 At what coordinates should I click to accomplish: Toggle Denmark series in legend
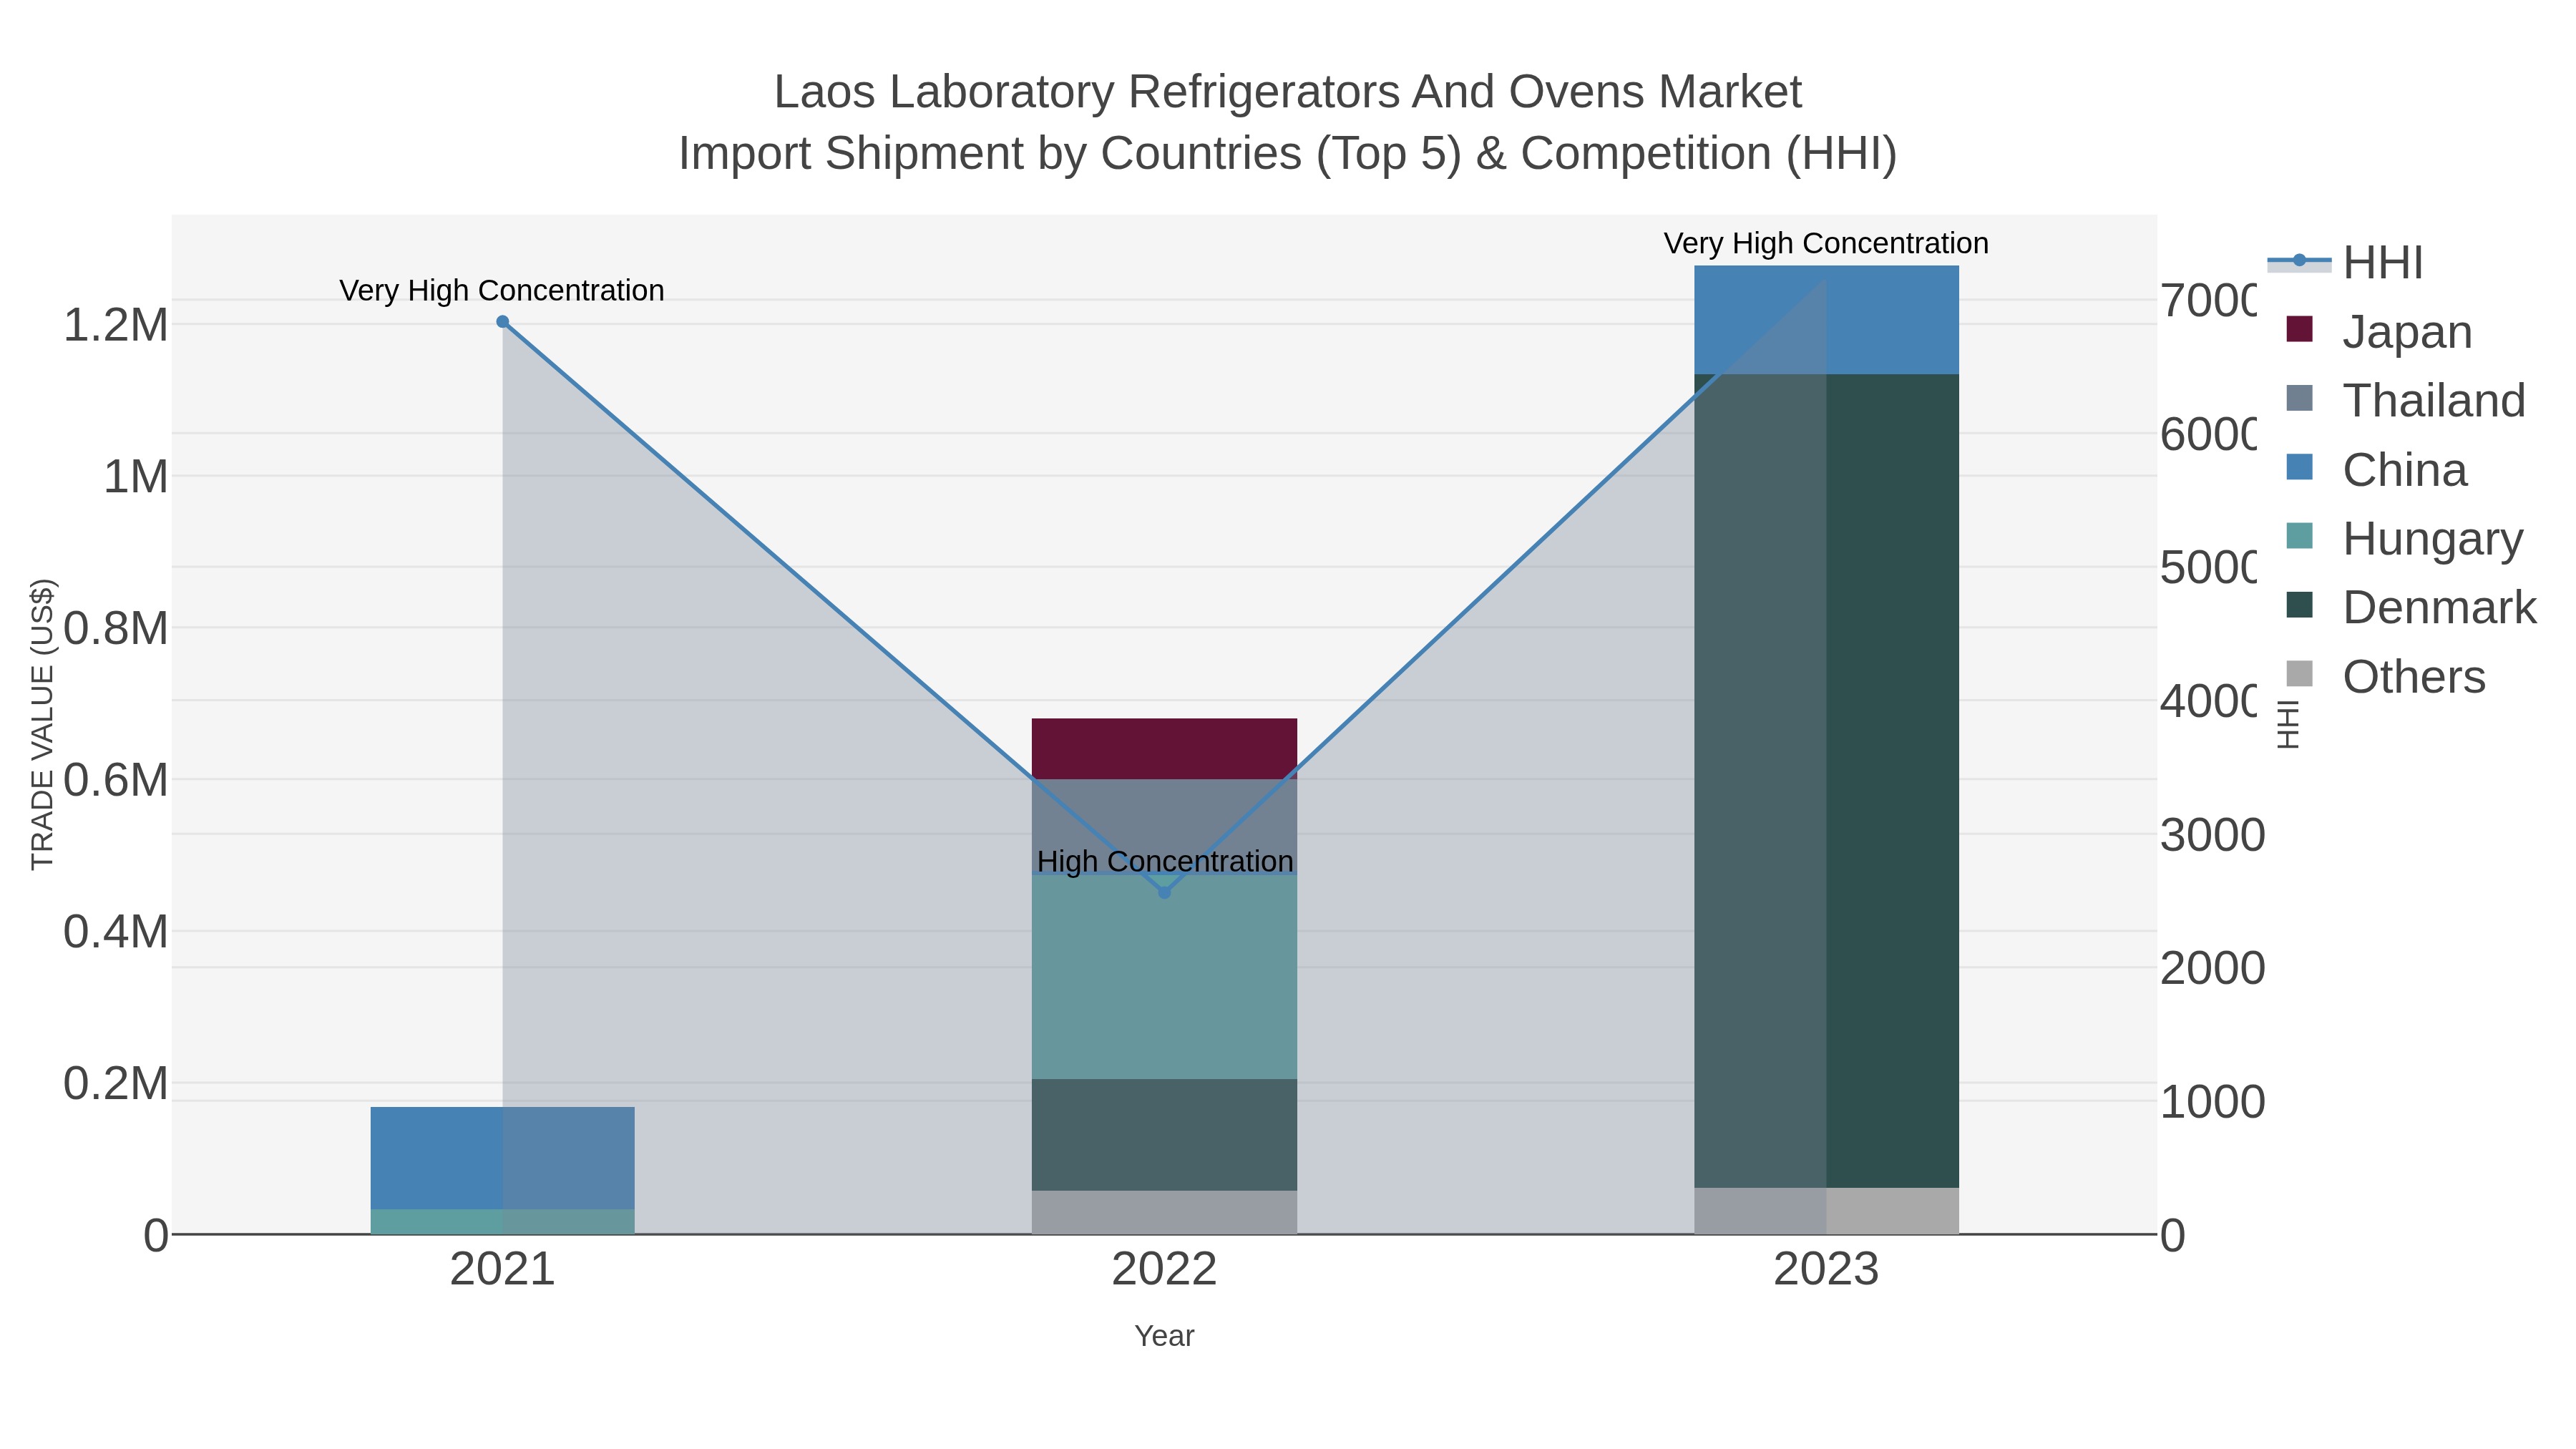2411,607
